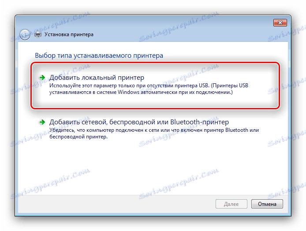The width and height of the screenshot is (306, 231).
Task: Click green arrow next to Добавить локальный принтер
Action: coord(42,78)
